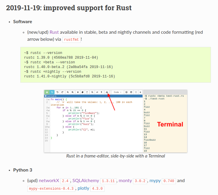Collapse the fold arrow on line 8

[x=49, y=122]
